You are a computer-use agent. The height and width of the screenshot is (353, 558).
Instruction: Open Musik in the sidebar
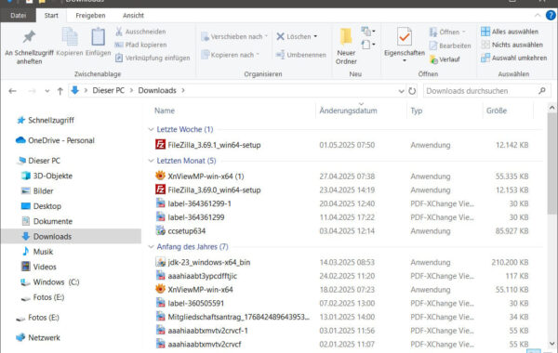coord(43,252)
